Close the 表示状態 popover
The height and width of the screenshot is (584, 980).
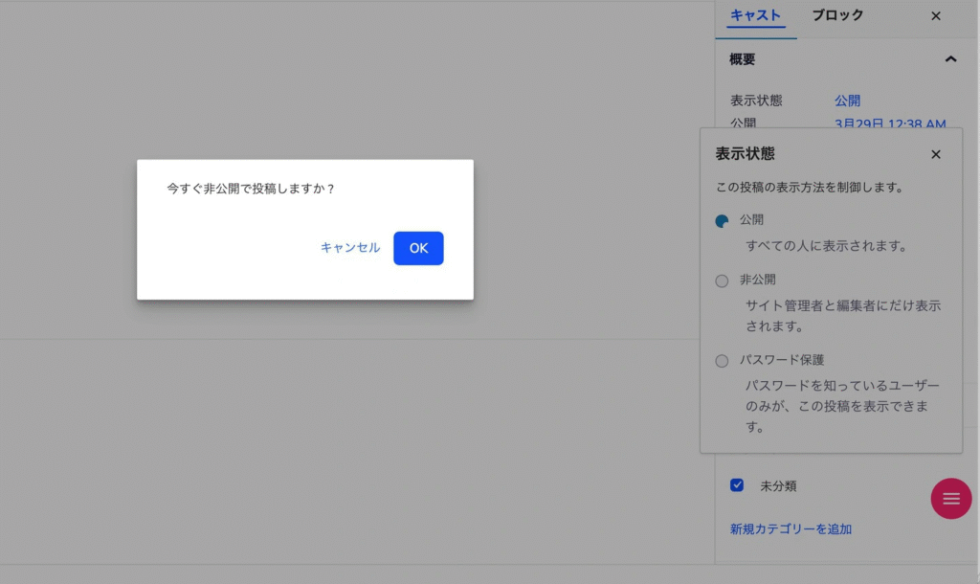pyautogui.click(x=936, y=154)
